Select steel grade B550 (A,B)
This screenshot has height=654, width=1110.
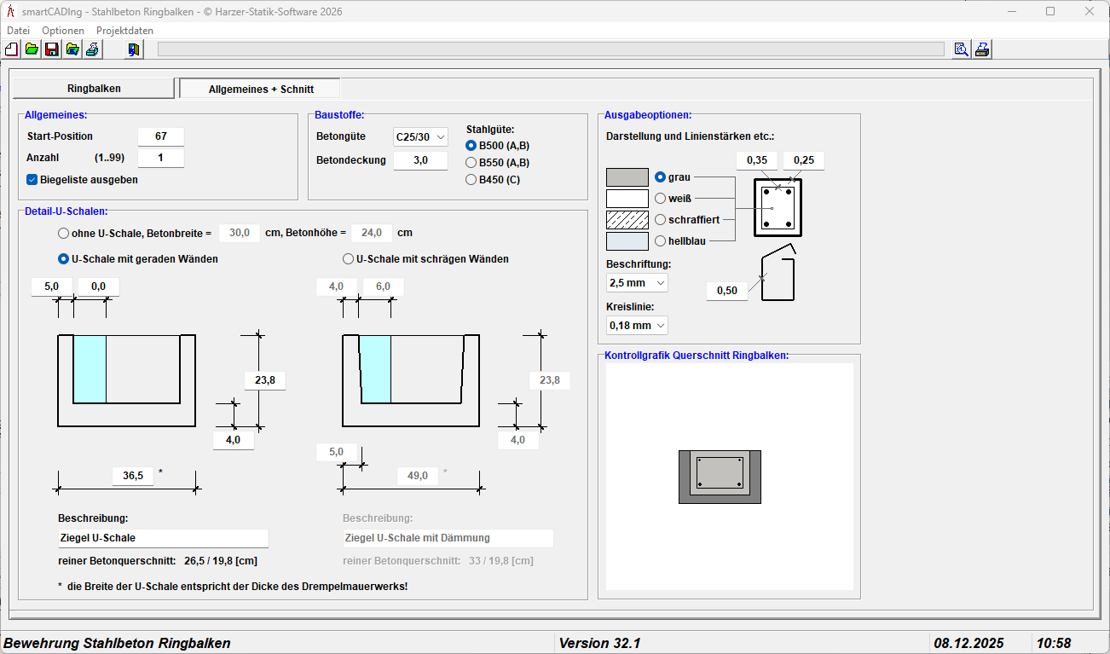pos(471,163)
